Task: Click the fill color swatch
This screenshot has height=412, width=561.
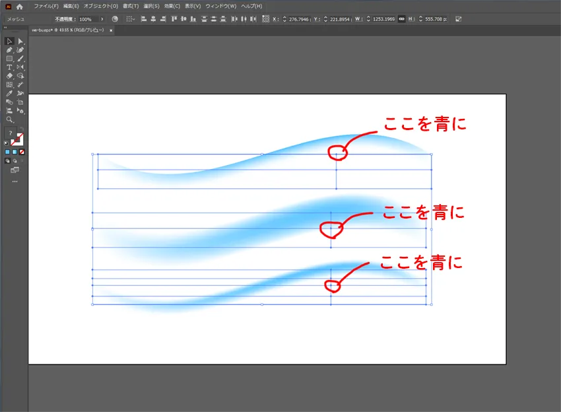Action: coord(11,136)
